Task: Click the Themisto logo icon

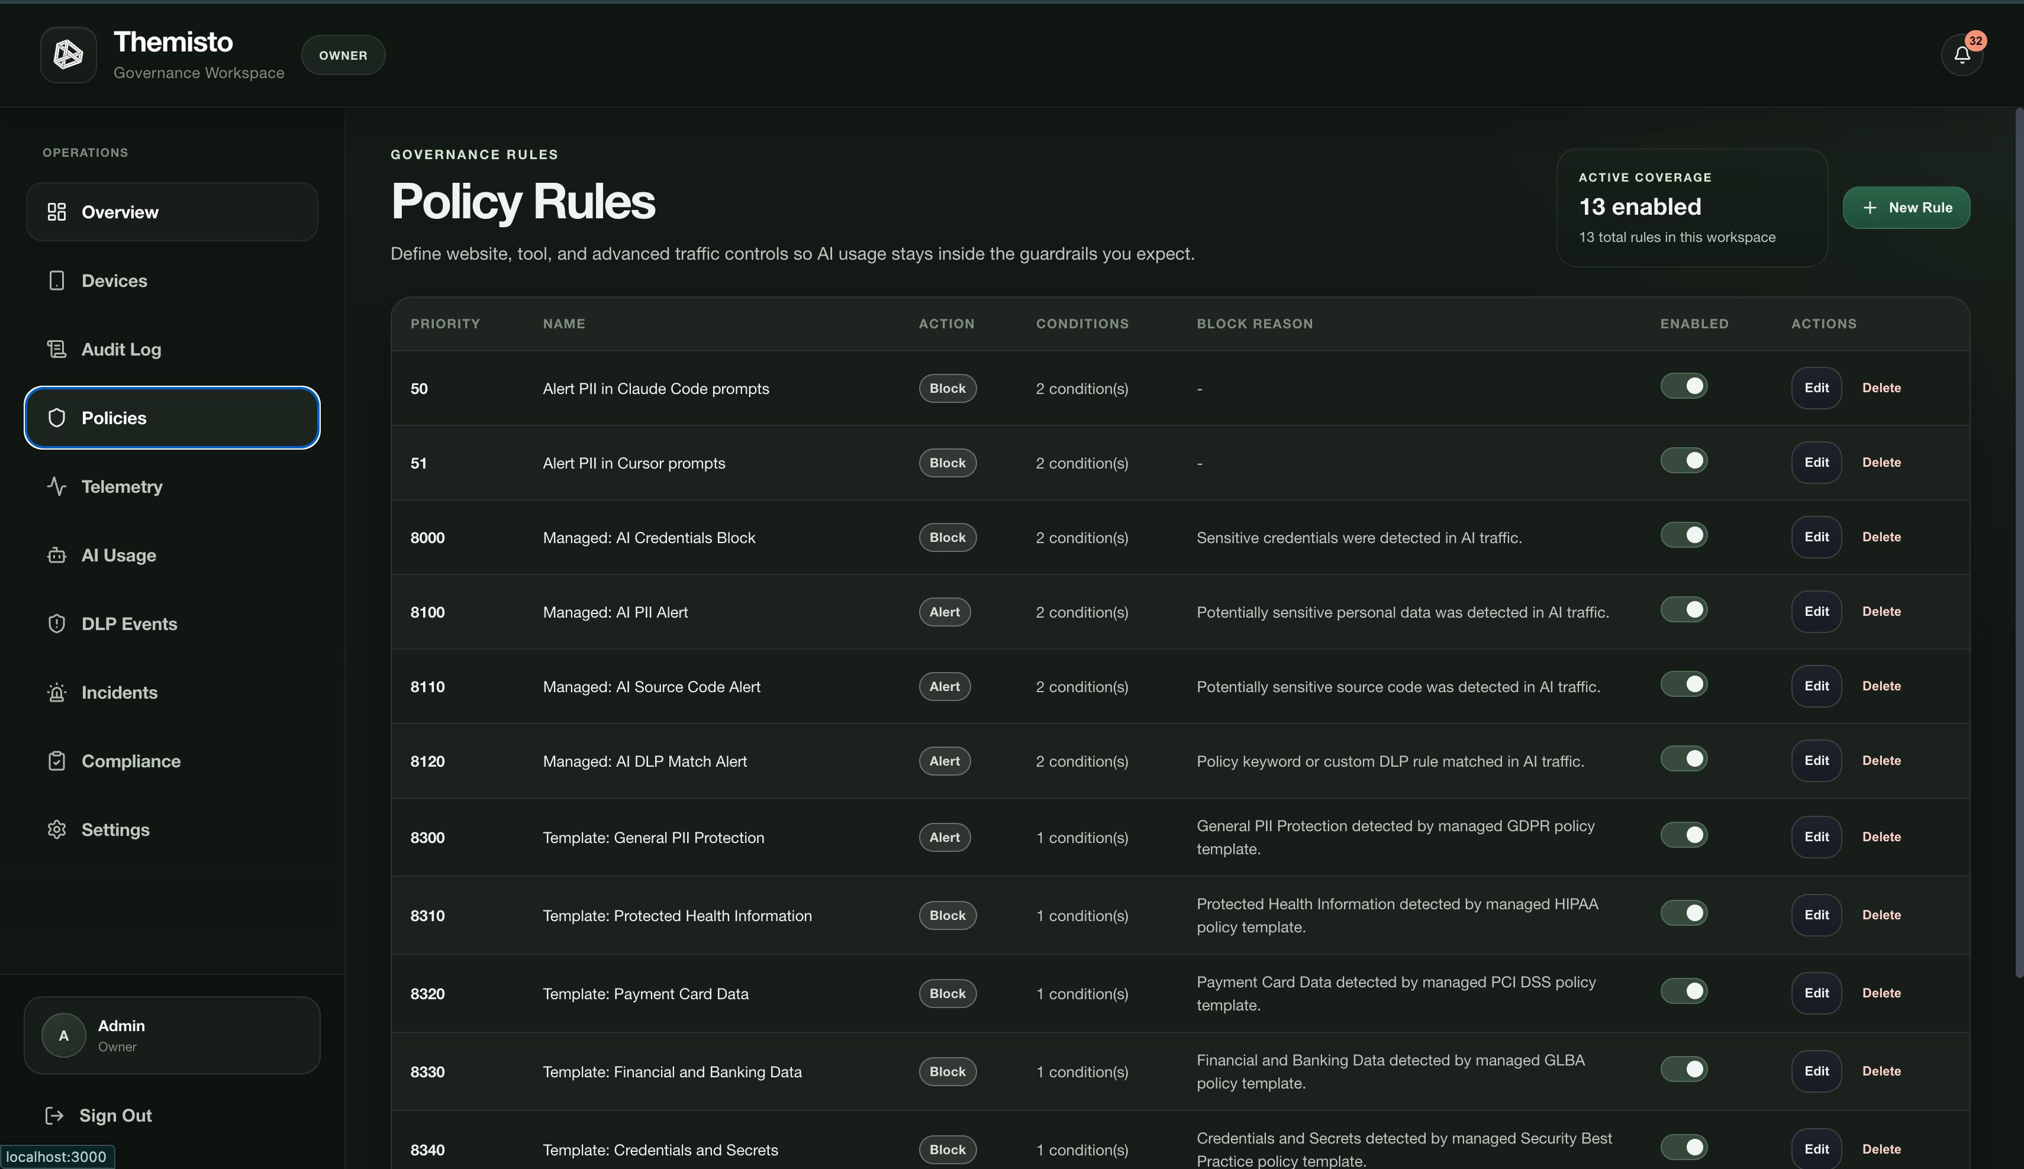Action: pos(68,54)
